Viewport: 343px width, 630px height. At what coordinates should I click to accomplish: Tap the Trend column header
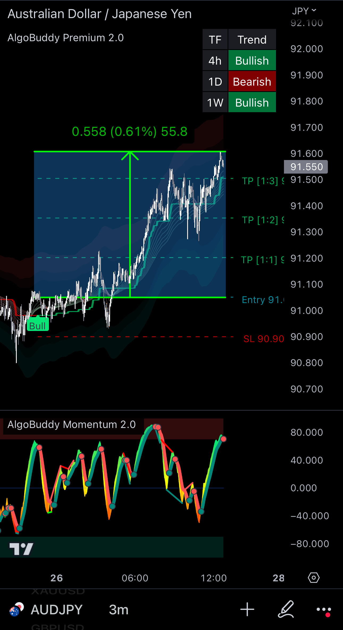252,40
